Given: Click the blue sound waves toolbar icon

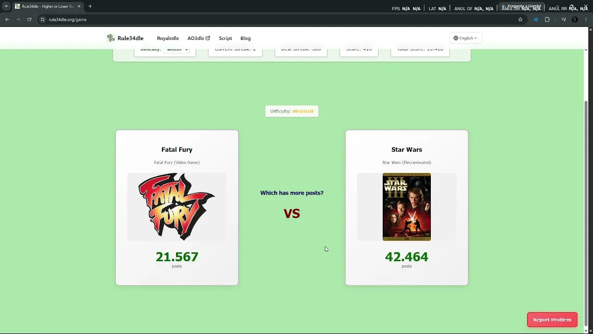Looking at the screenshot, I should click(536, 19).
